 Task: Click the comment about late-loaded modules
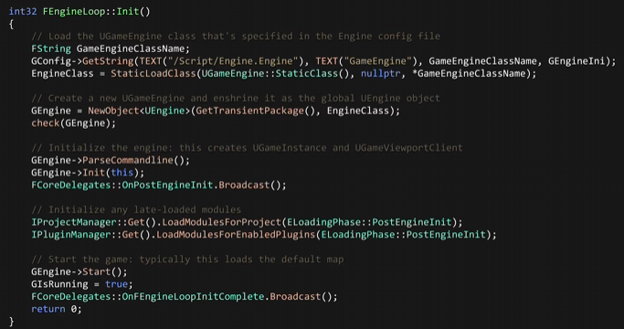136,209
